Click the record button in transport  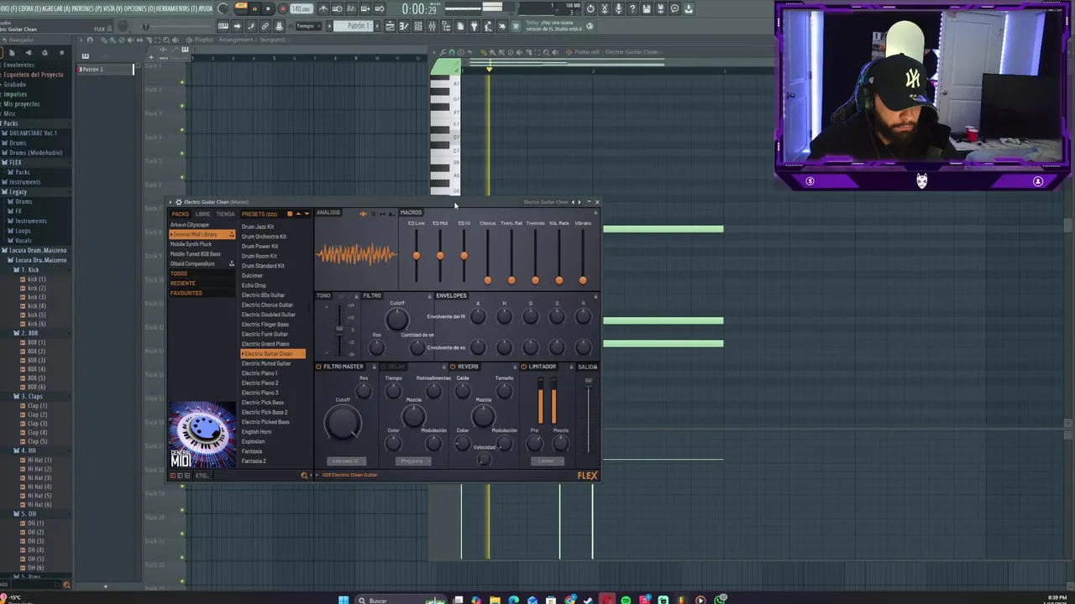[282, 8]
